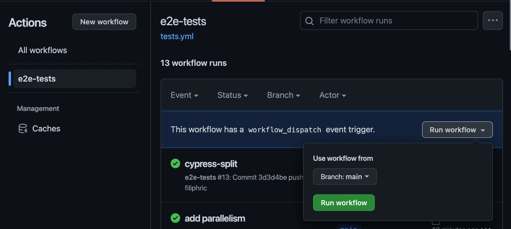
Task: Open the Actor filter dropdown
Action: 333,95
